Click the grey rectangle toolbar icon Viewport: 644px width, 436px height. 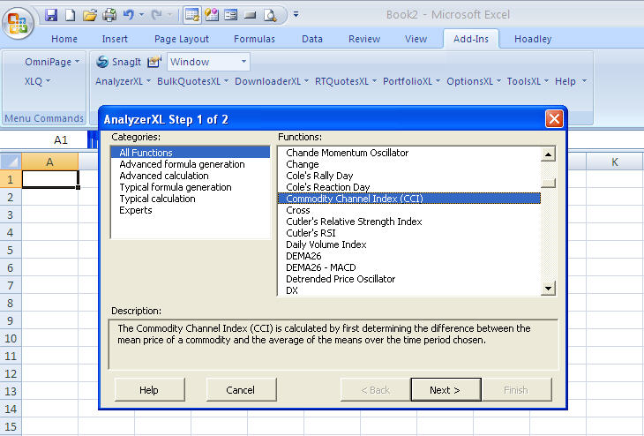tap(251, 15)
